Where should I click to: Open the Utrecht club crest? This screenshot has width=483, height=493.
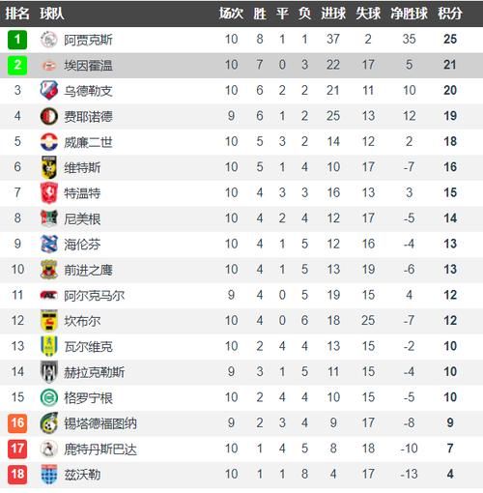(49, 91)
